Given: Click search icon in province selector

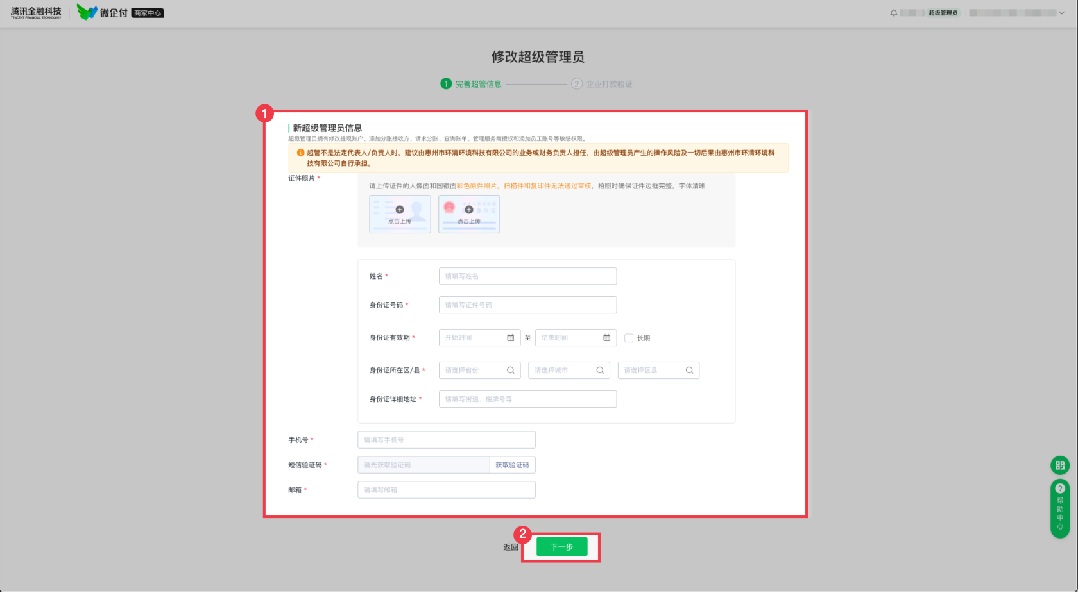Looking at the screenshot, I should click(511, 371).
